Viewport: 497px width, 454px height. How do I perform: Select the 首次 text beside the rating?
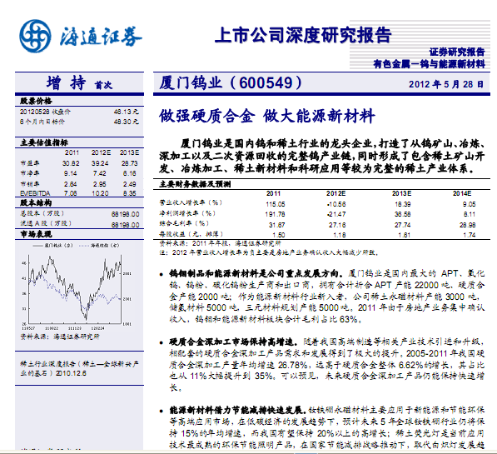pyautogui.click(x=103, y=85)
